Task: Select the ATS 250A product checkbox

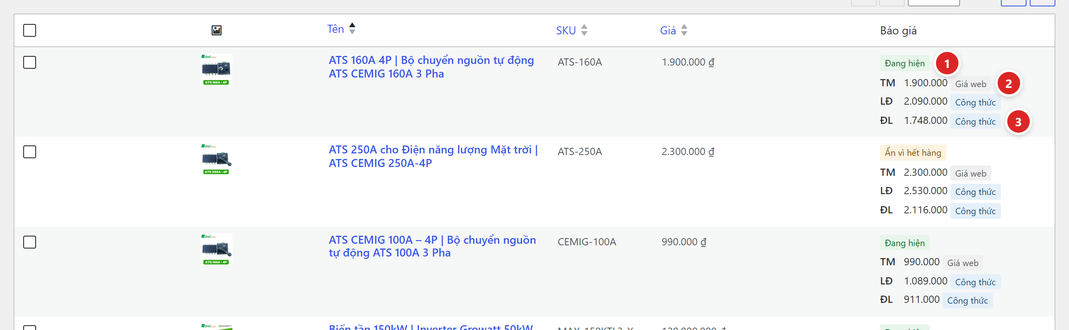Action: [30, 152]
